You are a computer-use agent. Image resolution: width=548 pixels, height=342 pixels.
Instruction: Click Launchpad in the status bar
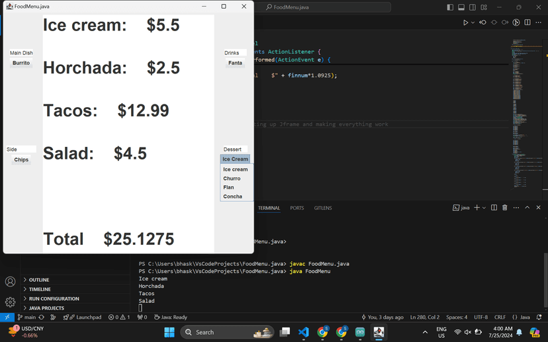click(83, 318)
